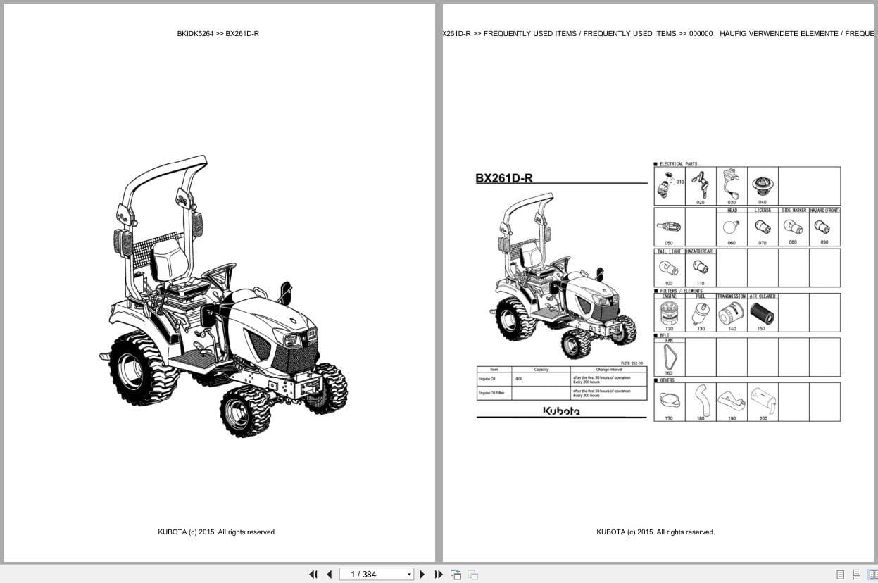Viewport: 878px width, 583px height.
Task: Click the 4.0L capacity value
Action: (x=520, y=379)
